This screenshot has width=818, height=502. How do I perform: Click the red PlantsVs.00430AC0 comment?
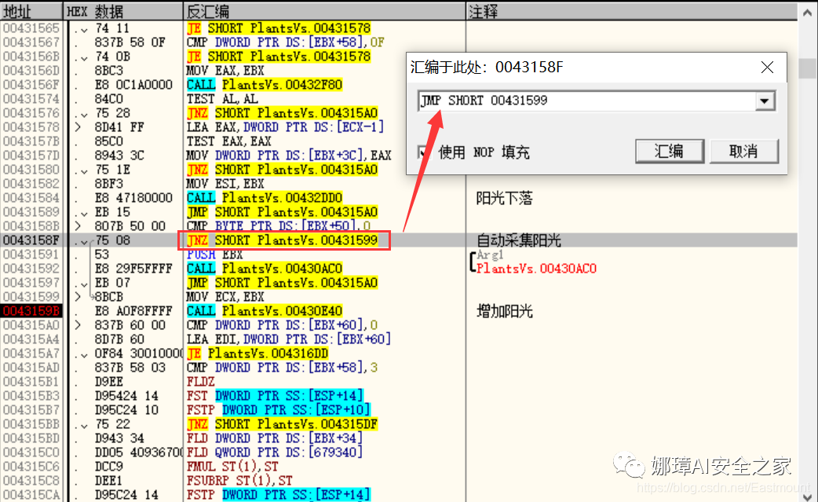click(x=536, y=269)
